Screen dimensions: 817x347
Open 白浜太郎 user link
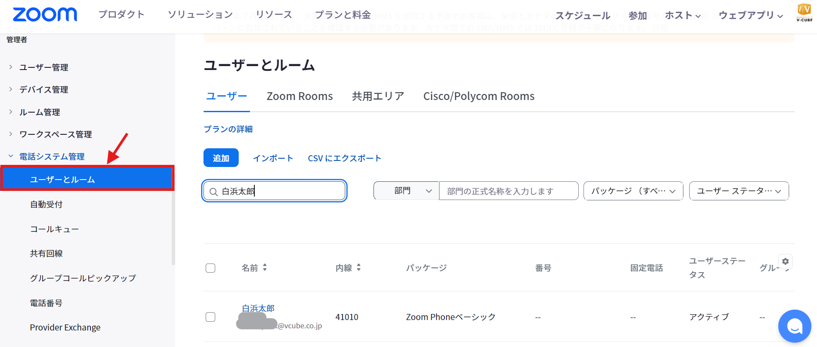pos(258,308)
